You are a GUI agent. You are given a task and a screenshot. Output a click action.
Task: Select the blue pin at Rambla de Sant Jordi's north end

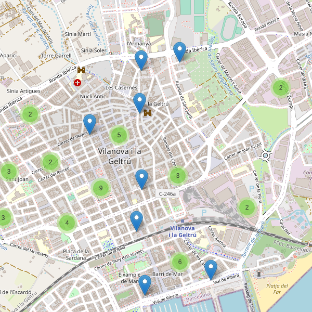[x=180, y=52]
